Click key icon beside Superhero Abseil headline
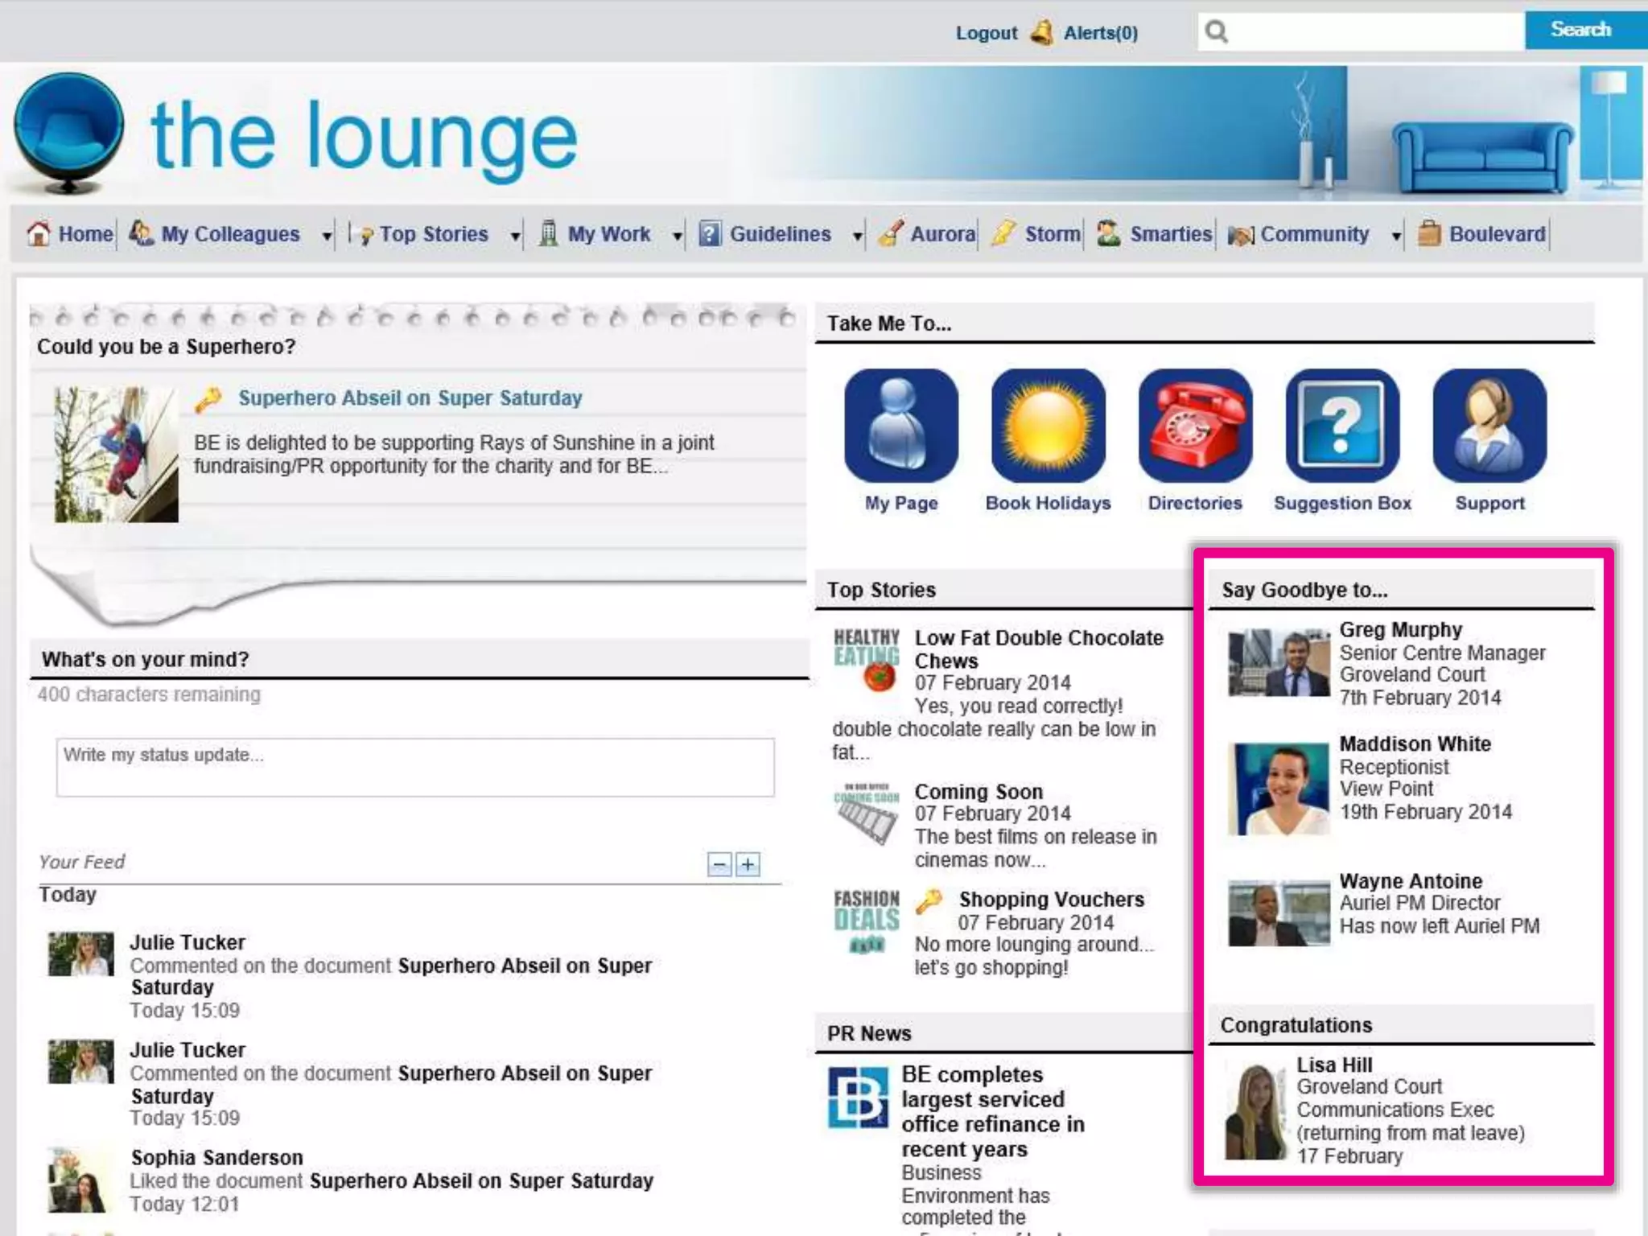Viewport: 1648px width, 1236px height. click(208, 398)
